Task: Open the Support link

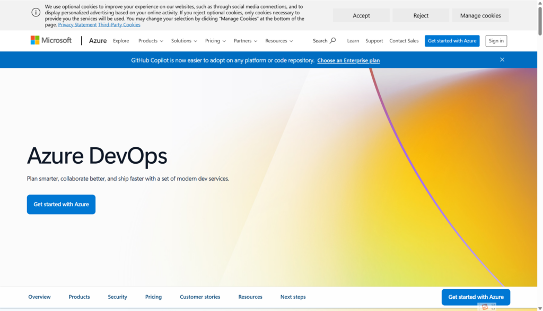Action: click(x=374, y=40)
